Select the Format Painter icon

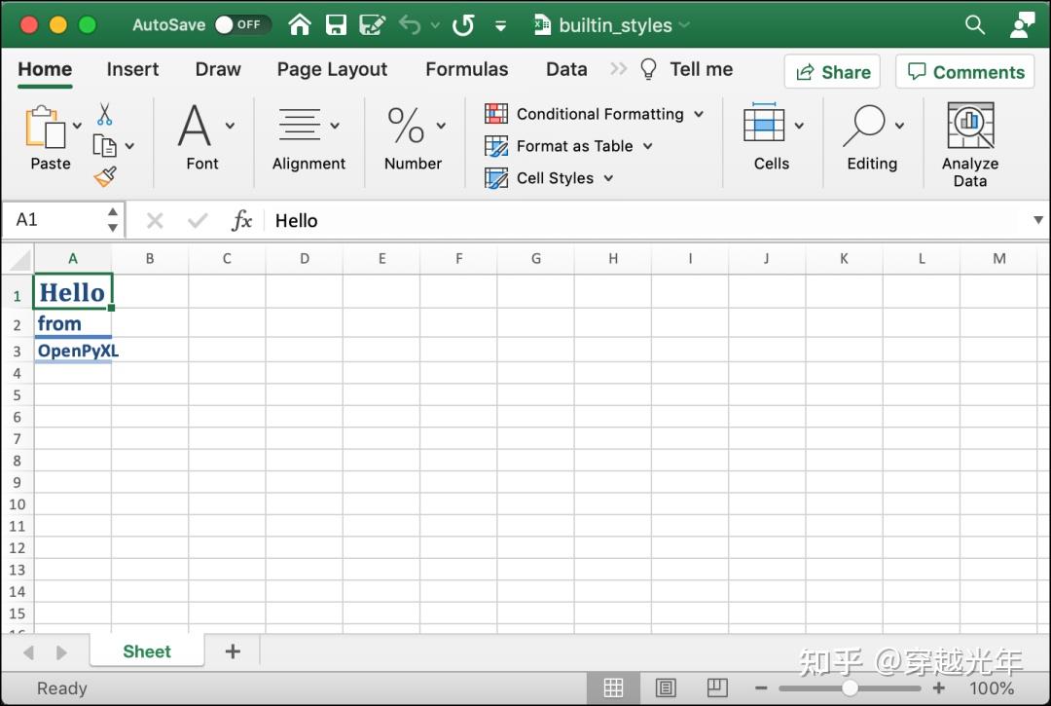tap(104, 175)
